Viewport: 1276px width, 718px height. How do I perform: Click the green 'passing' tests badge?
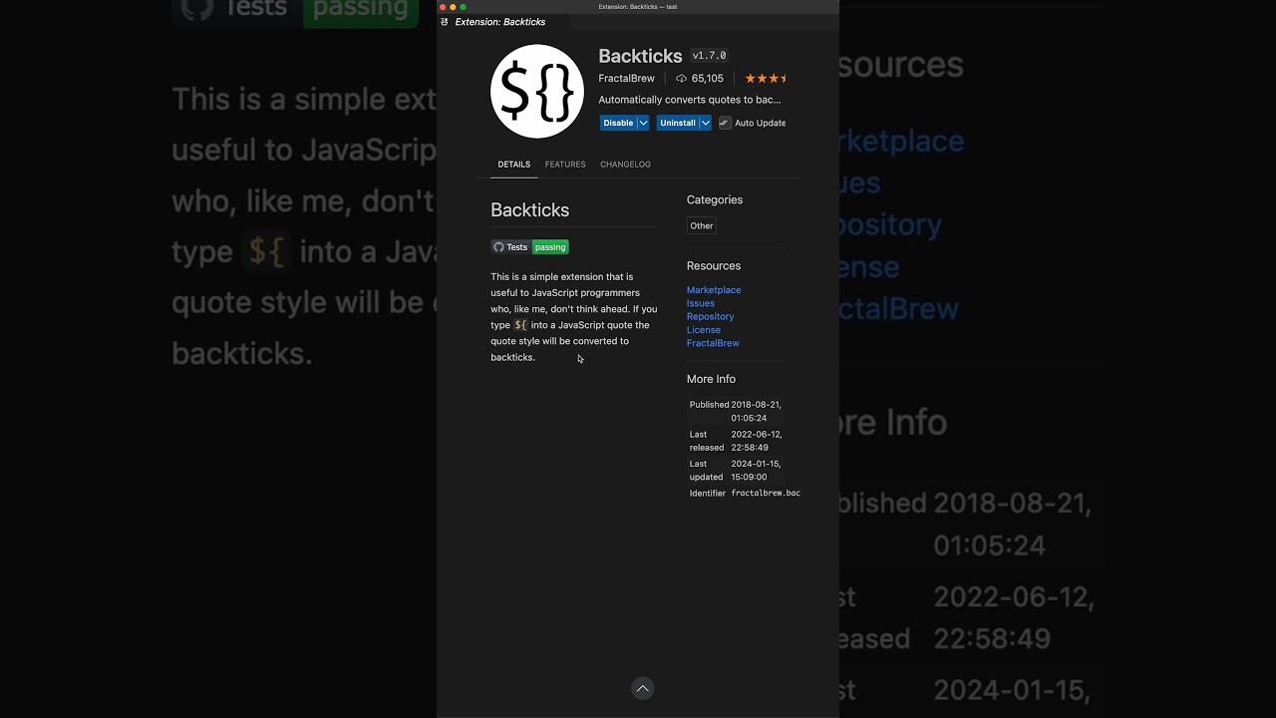tap(550, 247)
